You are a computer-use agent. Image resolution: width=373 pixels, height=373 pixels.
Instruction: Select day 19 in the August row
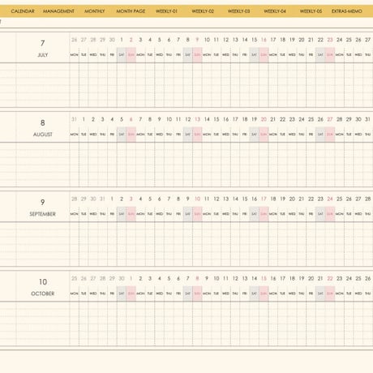pyautogui.click(x=255, y=119)
